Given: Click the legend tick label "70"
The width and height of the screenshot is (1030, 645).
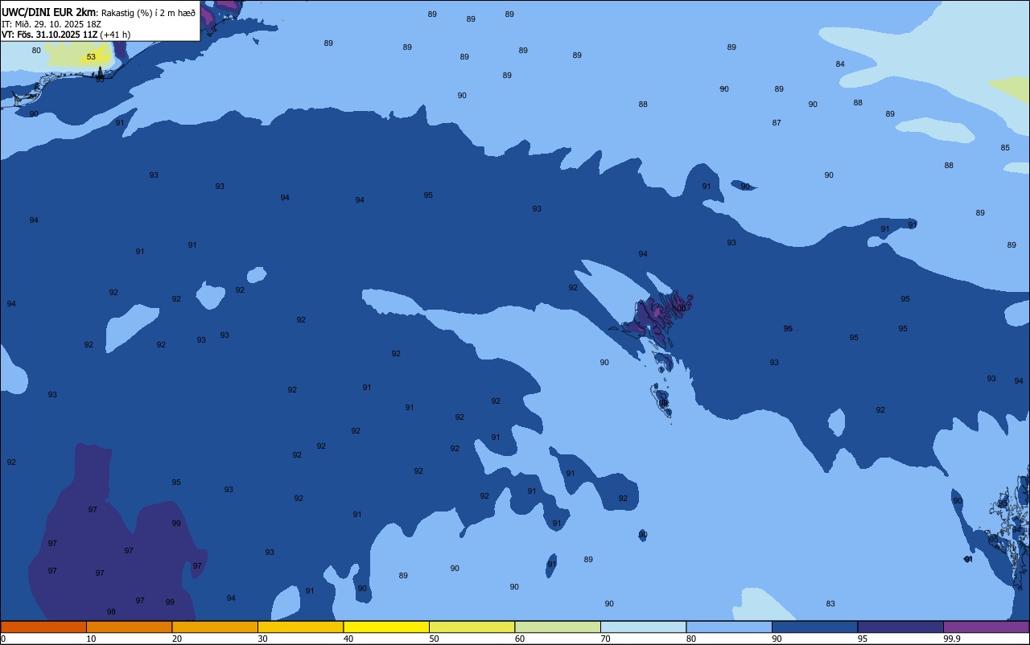Looking at the screenshot, I should coord(605,639).
